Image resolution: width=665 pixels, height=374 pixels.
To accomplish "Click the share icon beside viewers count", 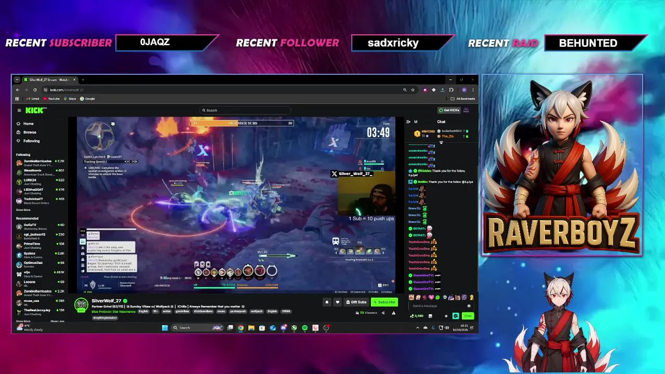I will pos(383,313).
